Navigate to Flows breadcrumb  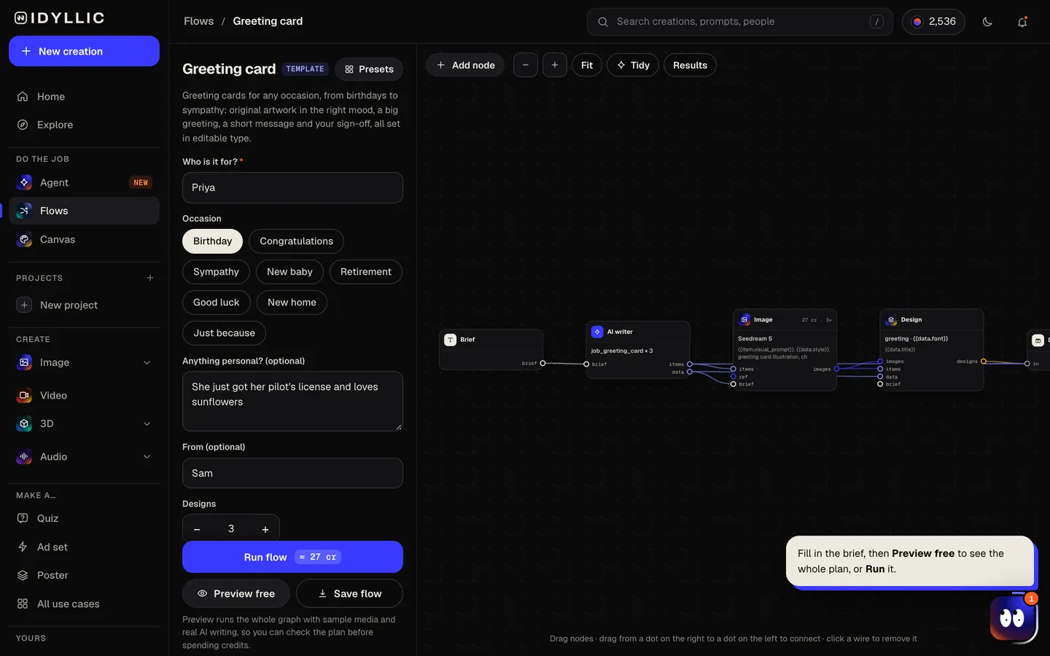(199, 21)
